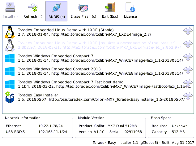This screenshot has width=196, height=146.
Task: Refresh the image list
Action: tap(33, 10)
